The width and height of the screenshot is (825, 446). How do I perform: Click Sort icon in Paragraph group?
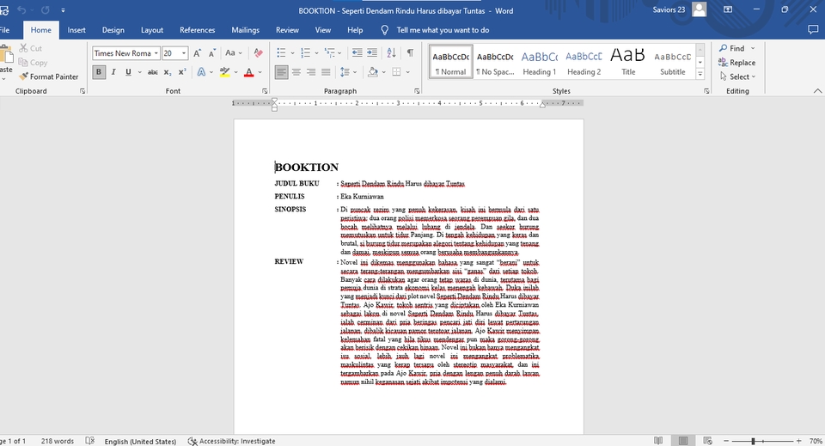[x=391, y=52]
